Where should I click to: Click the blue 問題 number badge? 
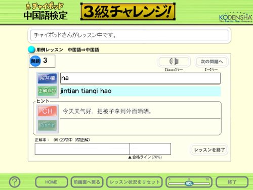(x=35, y=61)
